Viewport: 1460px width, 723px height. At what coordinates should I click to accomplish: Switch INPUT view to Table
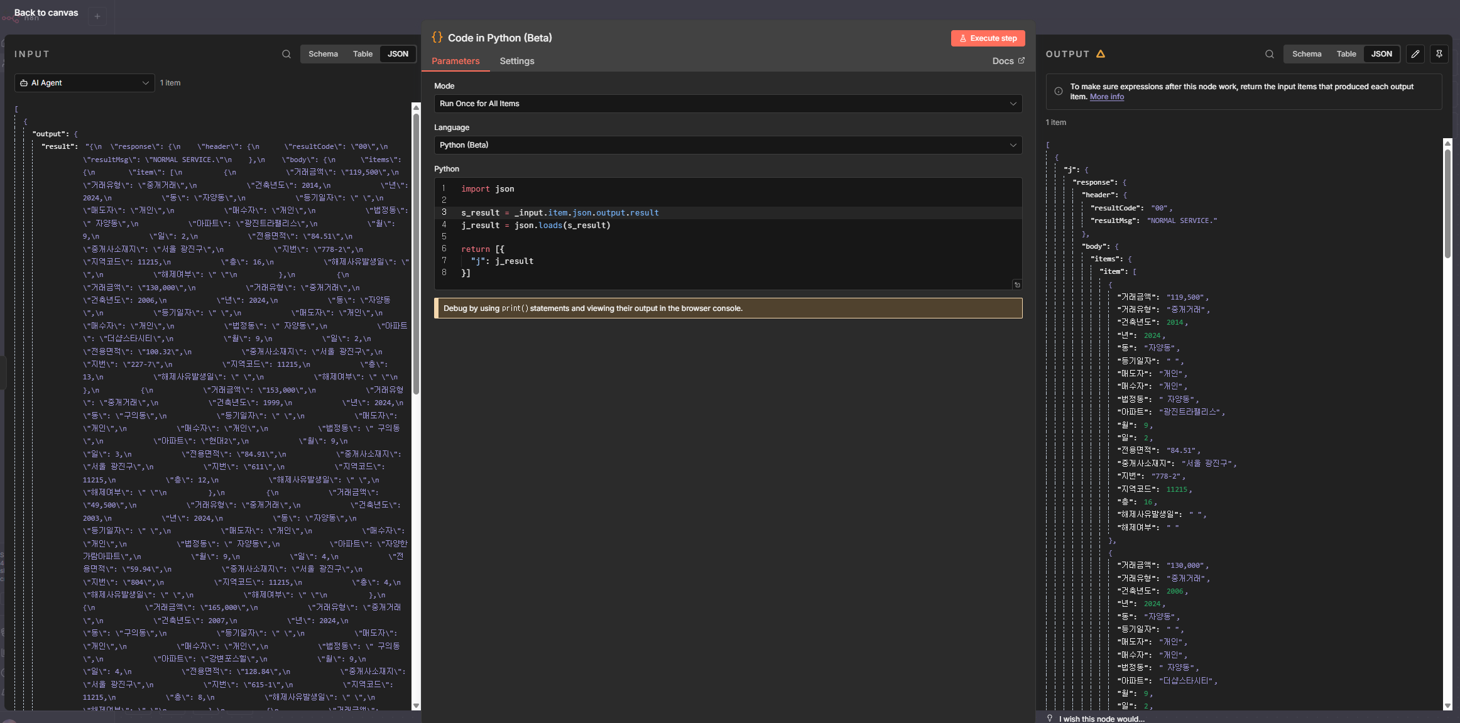pyautogui.click(x=362, y=54)
